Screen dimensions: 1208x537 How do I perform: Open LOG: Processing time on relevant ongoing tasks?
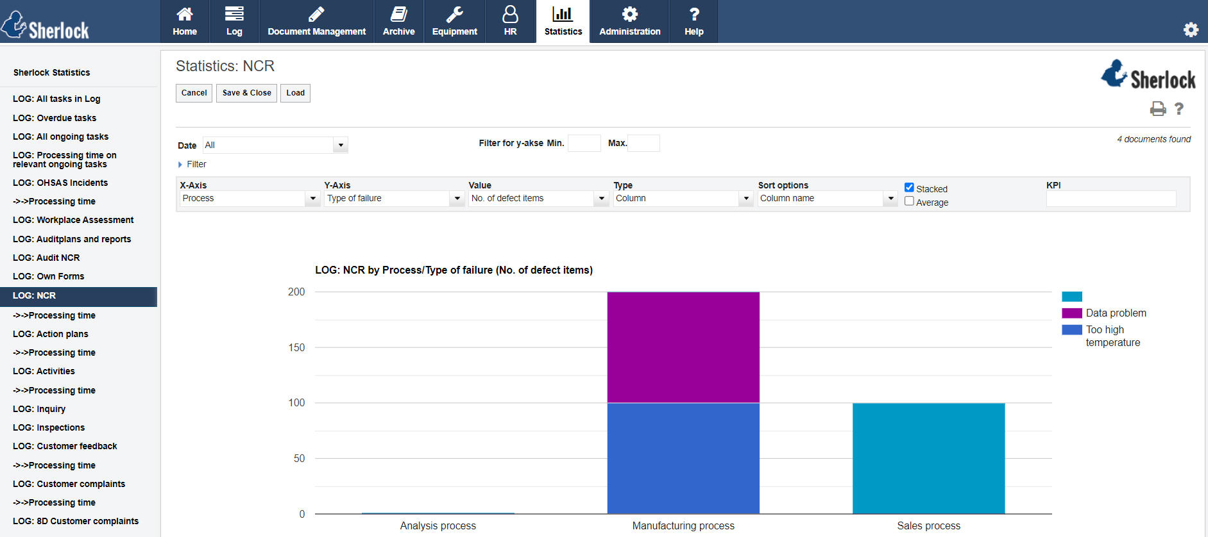pyautogui.click(x=65, y=160)
